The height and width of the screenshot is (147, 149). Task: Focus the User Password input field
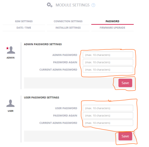coord(108,108)
